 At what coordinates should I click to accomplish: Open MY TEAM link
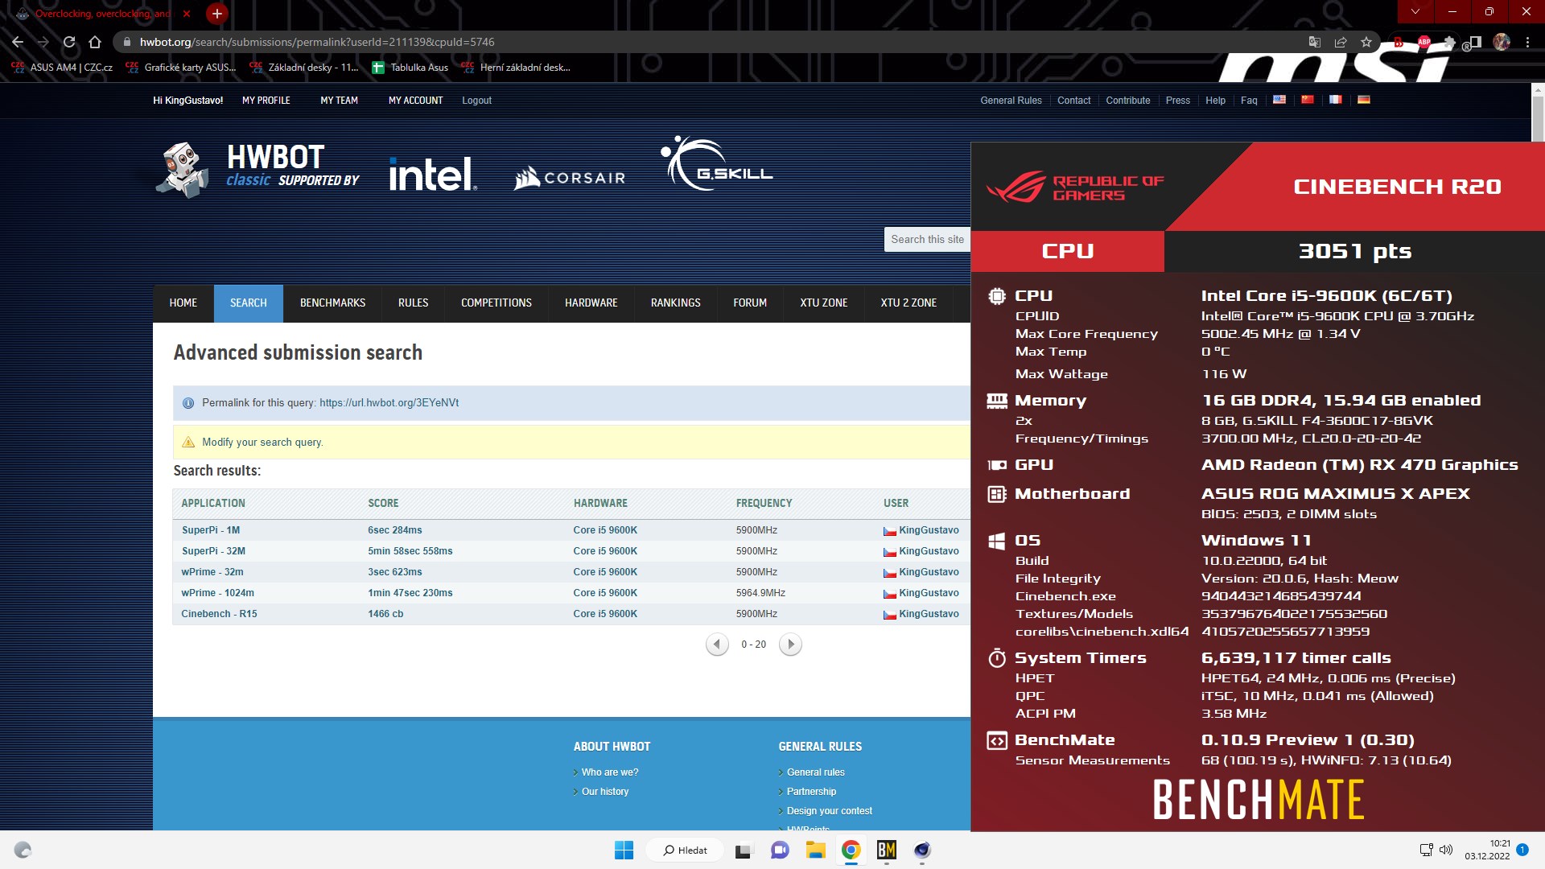pyautogui.click(x=340, y=101)
